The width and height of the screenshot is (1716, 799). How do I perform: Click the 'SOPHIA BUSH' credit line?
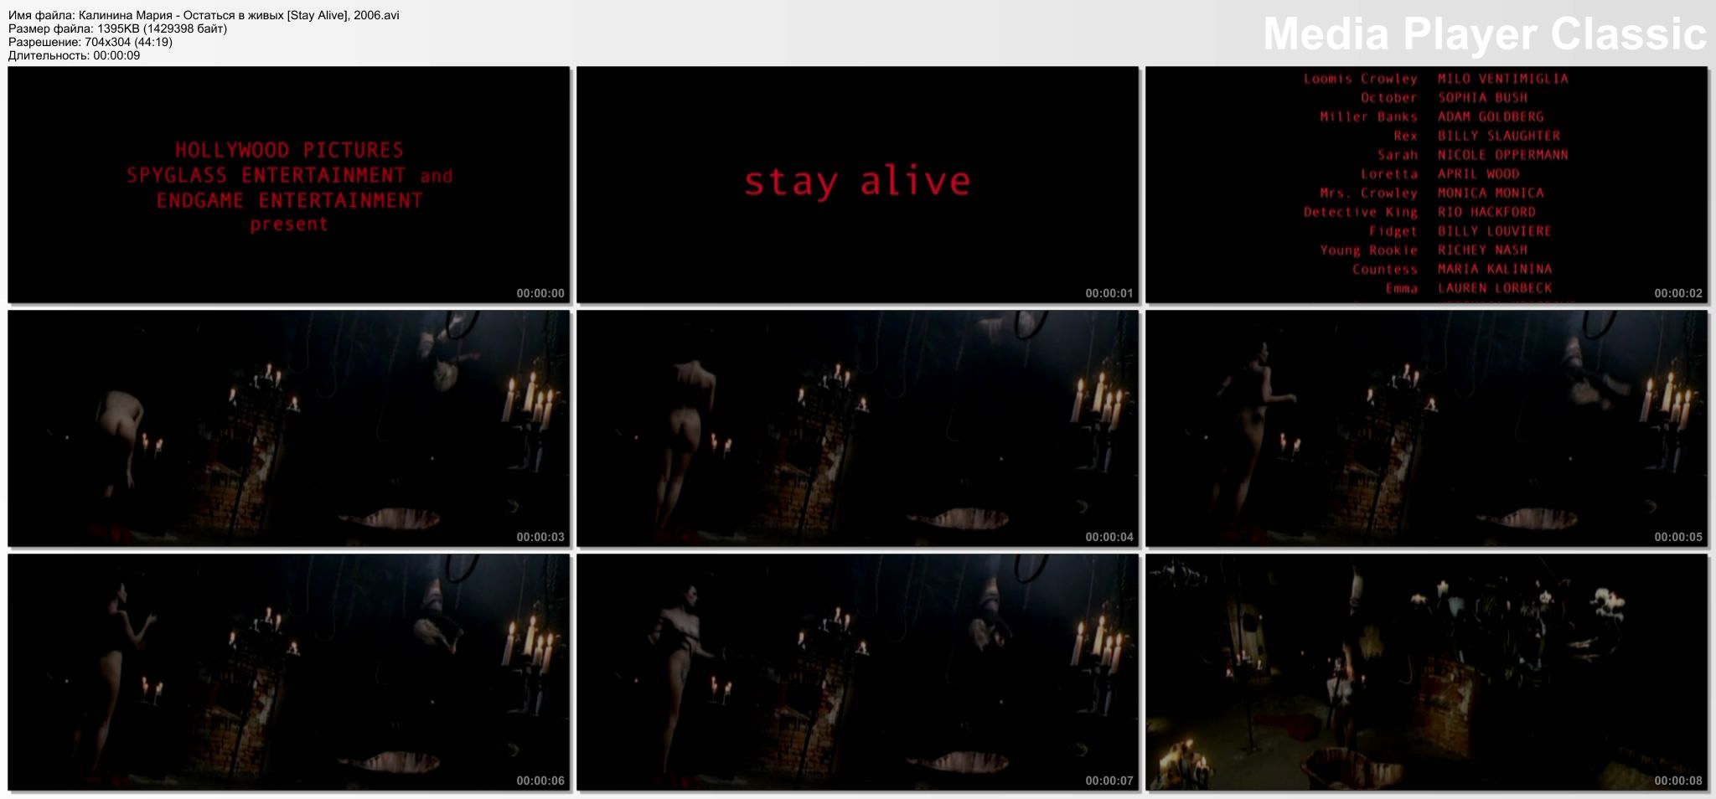coord(1483,97)
